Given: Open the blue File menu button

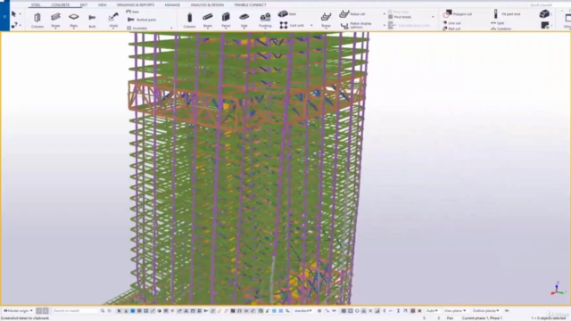Looking at the screenshot, I should tap(4, 16).
